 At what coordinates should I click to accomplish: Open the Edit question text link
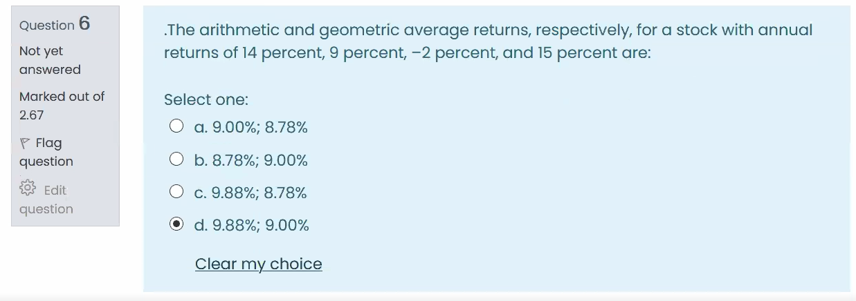pyautogui.click(x=46, y=200)
